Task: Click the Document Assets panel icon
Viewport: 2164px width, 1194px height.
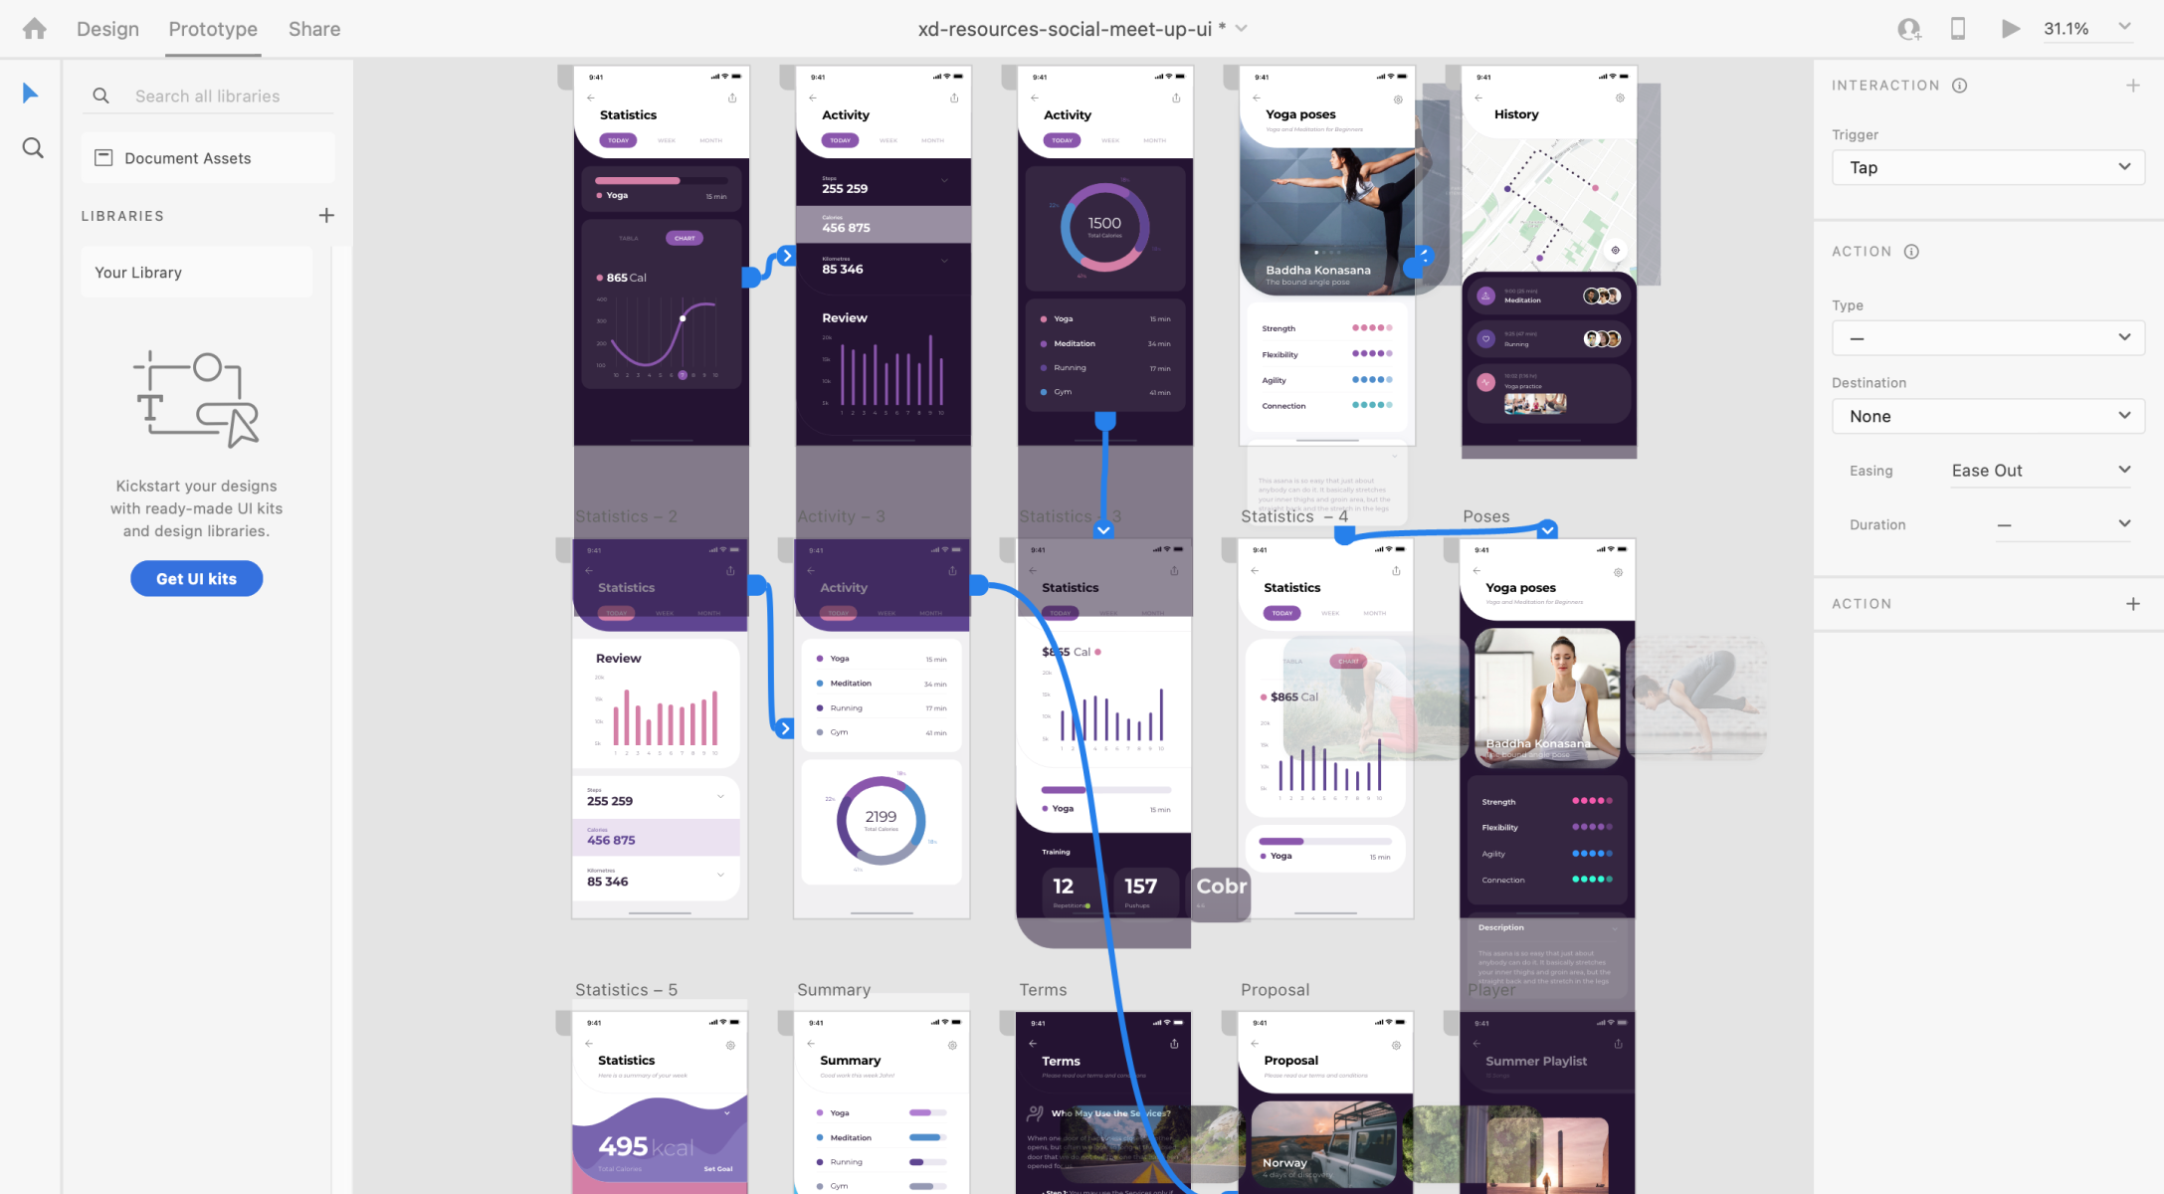Action: [101, 159]
